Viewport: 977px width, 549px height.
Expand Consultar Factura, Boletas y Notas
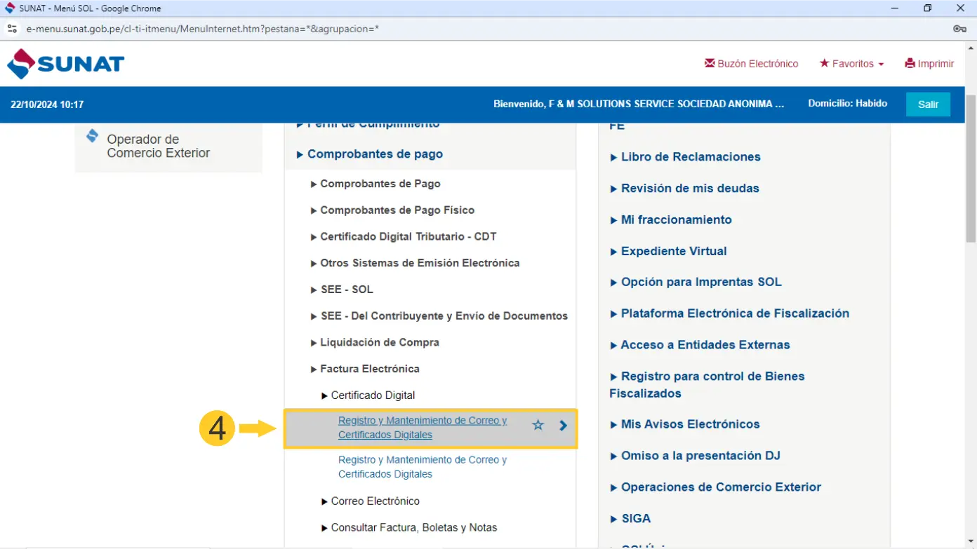tap(413, 528)
